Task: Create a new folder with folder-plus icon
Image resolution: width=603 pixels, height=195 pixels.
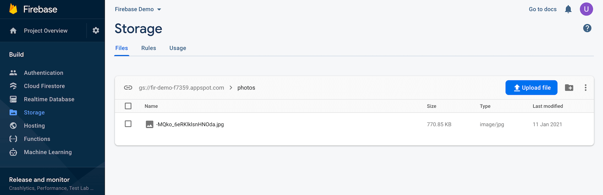Action: click(569, 88)
